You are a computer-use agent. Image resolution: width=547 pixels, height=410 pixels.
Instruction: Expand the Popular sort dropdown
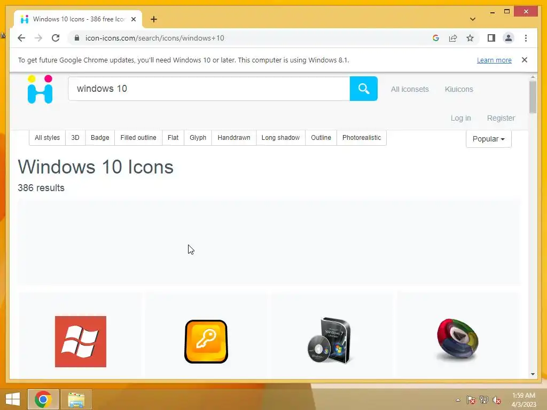(488, 139)
